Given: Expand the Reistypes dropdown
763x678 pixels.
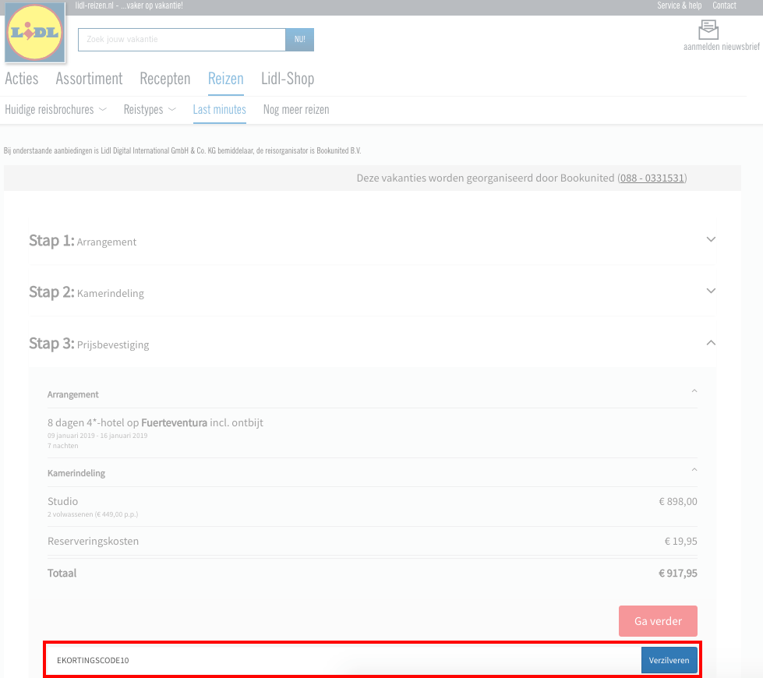Looking at the screenshot, I should coord(150,110).
